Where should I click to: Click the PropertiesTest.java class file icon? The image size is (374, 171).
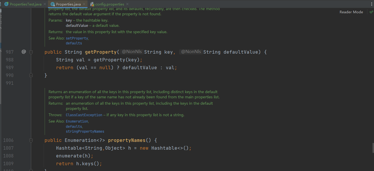point(6,4)
